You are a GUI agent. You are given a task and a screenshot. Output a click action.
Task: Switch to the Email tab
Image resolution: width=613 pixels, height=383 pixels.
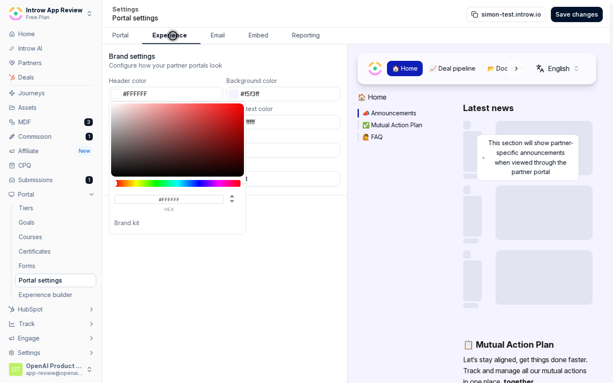point(218,35)
